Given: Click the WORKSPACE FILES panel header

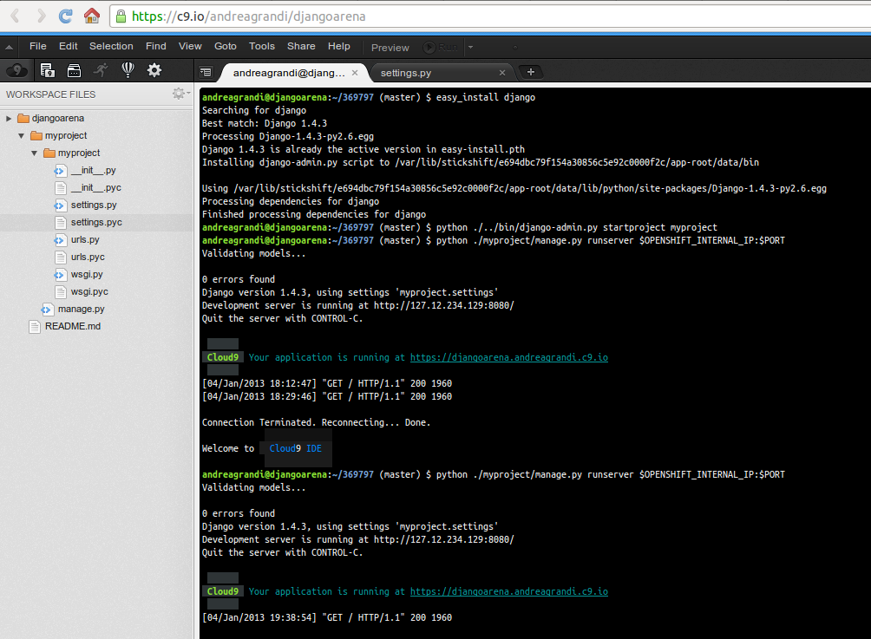Looking at the screenshot, I should tap(50, 95).
